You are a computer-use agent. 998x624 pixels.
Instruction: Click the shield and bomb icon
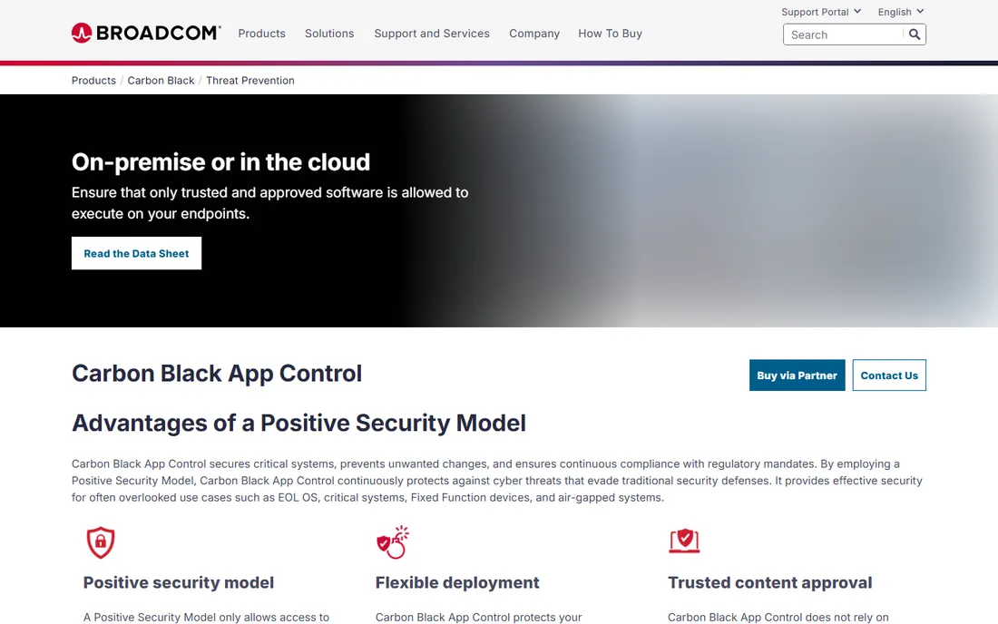[x=393, y=542]
